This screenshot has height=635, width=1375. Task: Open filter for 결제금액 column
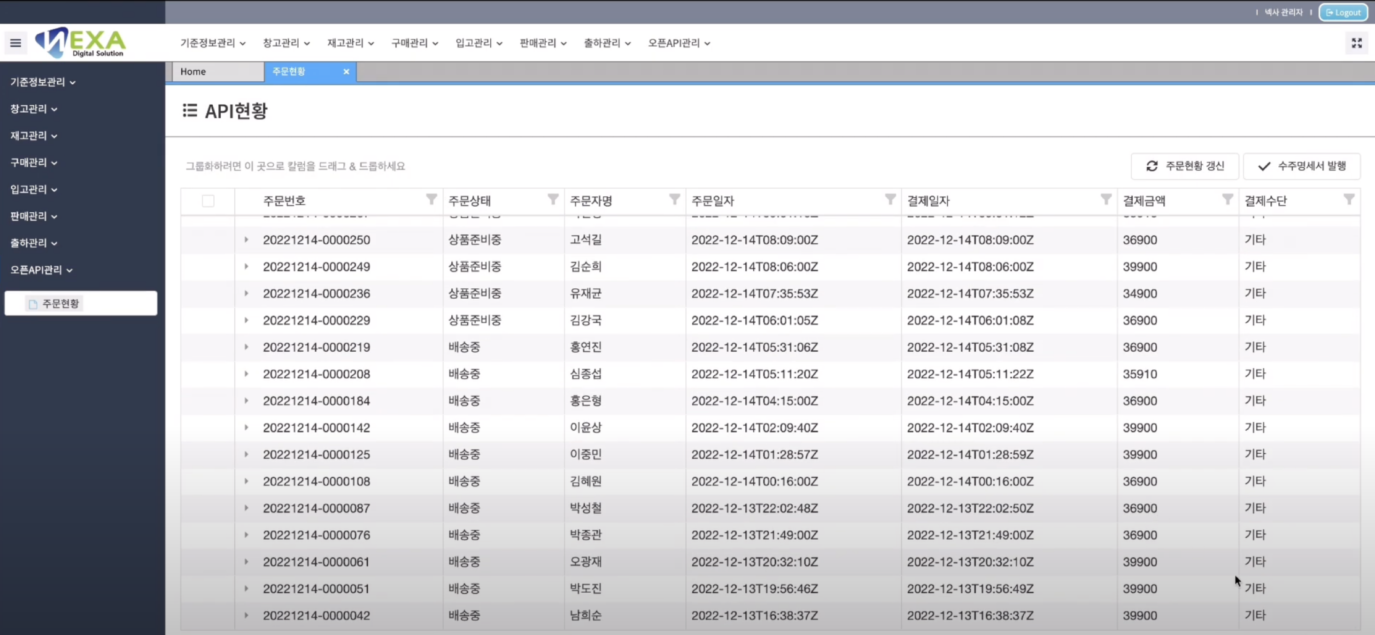(1228, 200)
